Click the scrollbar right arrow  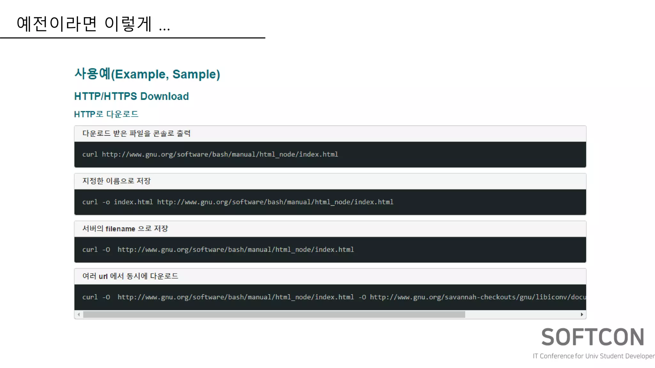(582, 315)
